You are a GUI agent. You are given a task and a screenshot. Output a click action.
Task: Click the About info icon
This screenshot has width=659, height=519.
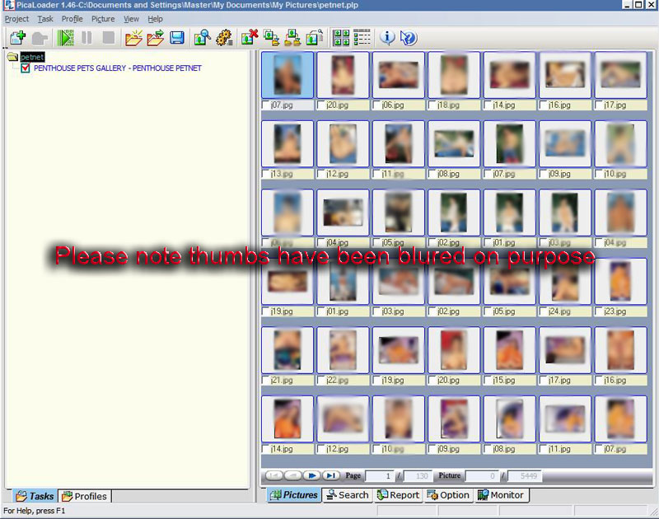coord(387,38)
